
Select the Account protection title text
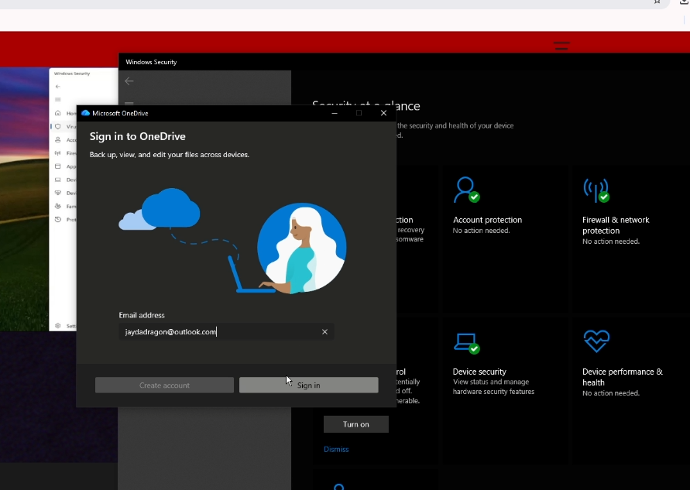[487, 220]
